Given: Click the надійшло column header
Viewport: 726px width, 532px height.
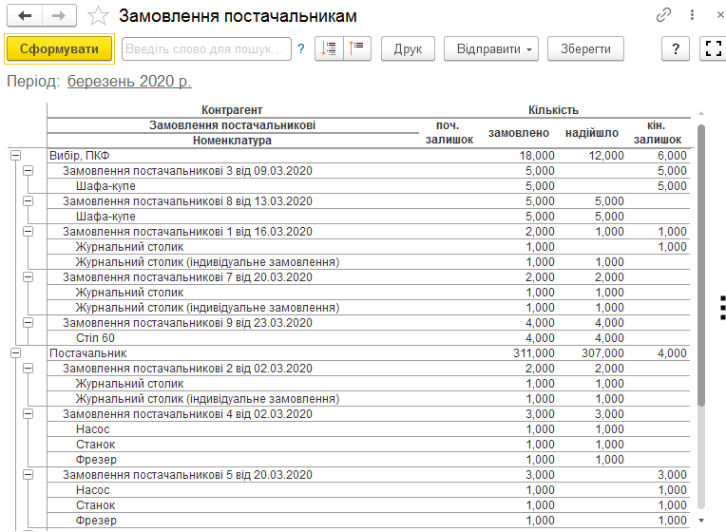Looking at the screenshot, I should pos(592,133).
